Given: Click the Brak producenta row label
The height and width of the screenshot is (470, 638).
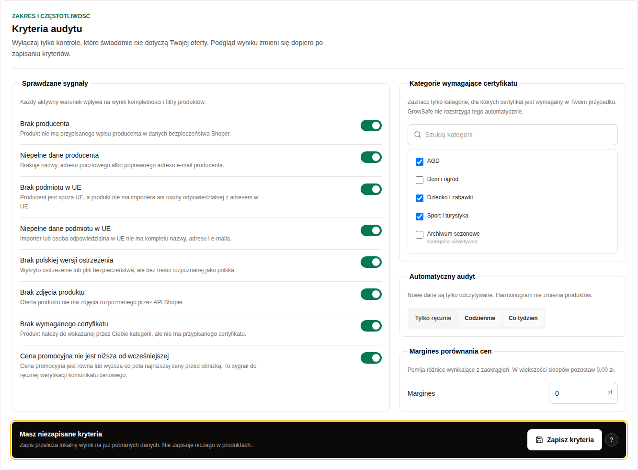Looking at the screenshot, I should click(45, 124).
